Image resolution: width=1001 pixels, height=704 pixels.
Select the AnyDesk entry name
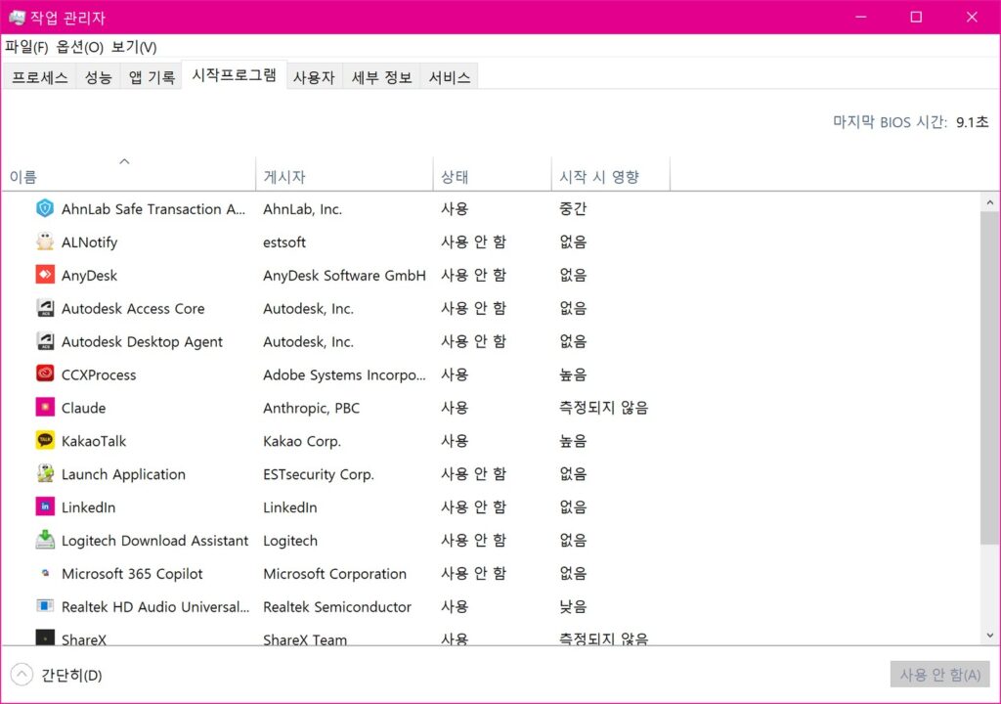click(x=89, y=276)
